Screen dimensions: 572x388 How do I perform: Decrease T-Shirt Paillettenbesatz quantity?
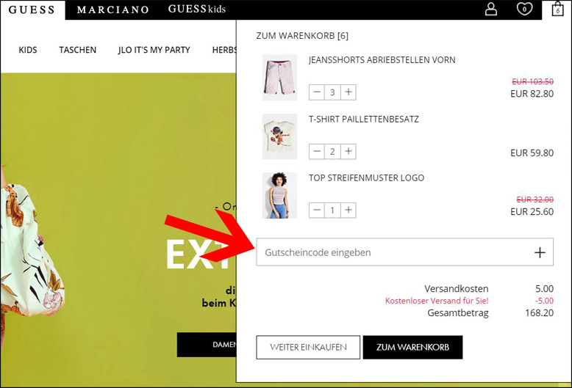pyautogui.click(x=317, y=151)
